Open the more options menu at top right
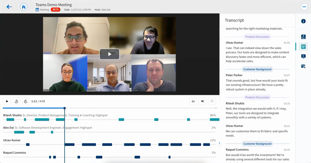This screenshot has width=311, height=163. (305, 7)
